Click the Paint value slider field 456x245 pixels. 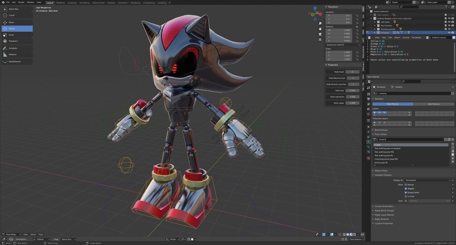[353, 103]
